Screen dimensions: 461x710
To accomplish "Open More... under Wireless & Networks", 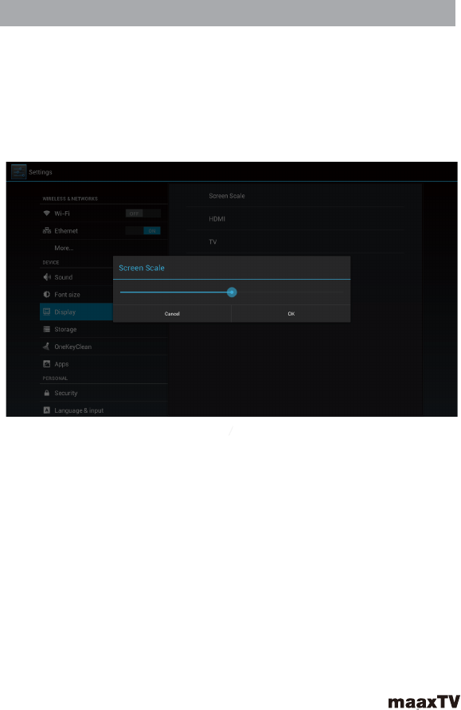I will [x=104, y=248].
